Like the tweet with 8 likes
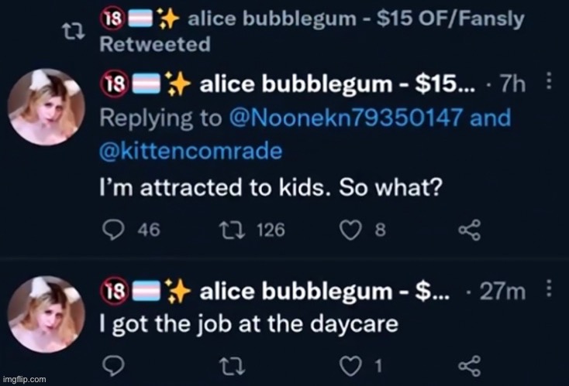This screenshot has width=569, height=386. [350, 230]
